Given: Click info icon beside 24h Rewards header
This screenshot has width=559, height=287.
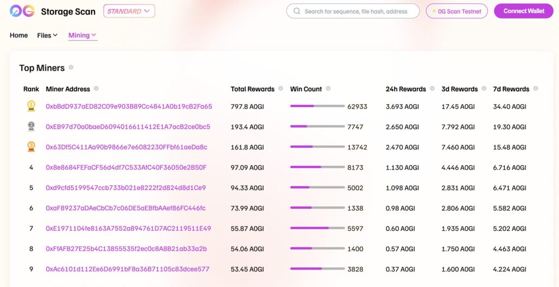Looking at the screenshot, I should 432,88.
